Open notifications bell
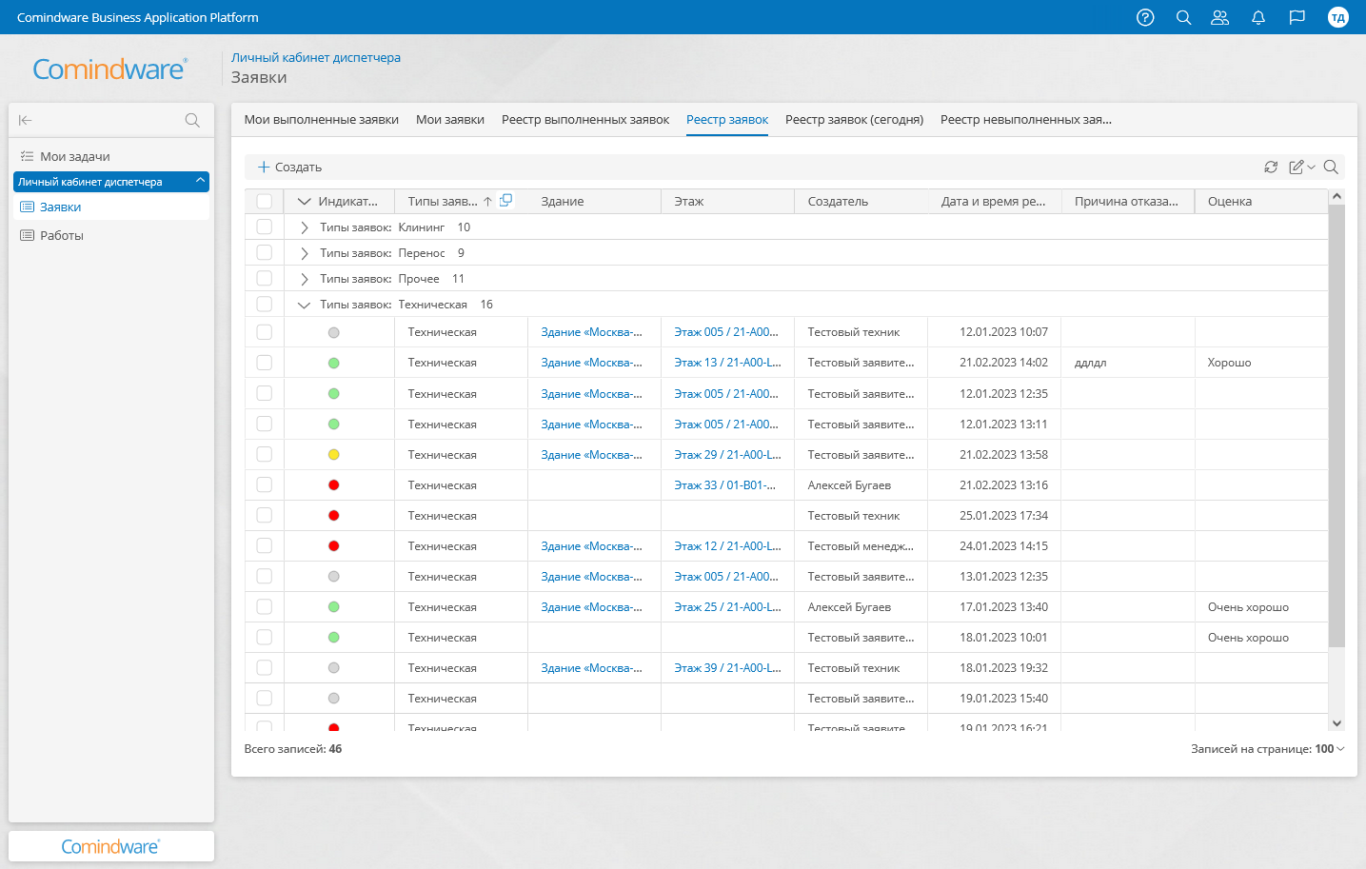 [1258, 17]
